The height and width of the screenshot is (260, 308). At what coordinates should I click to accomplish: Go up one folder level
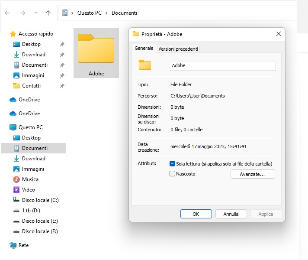pos(48,13)
